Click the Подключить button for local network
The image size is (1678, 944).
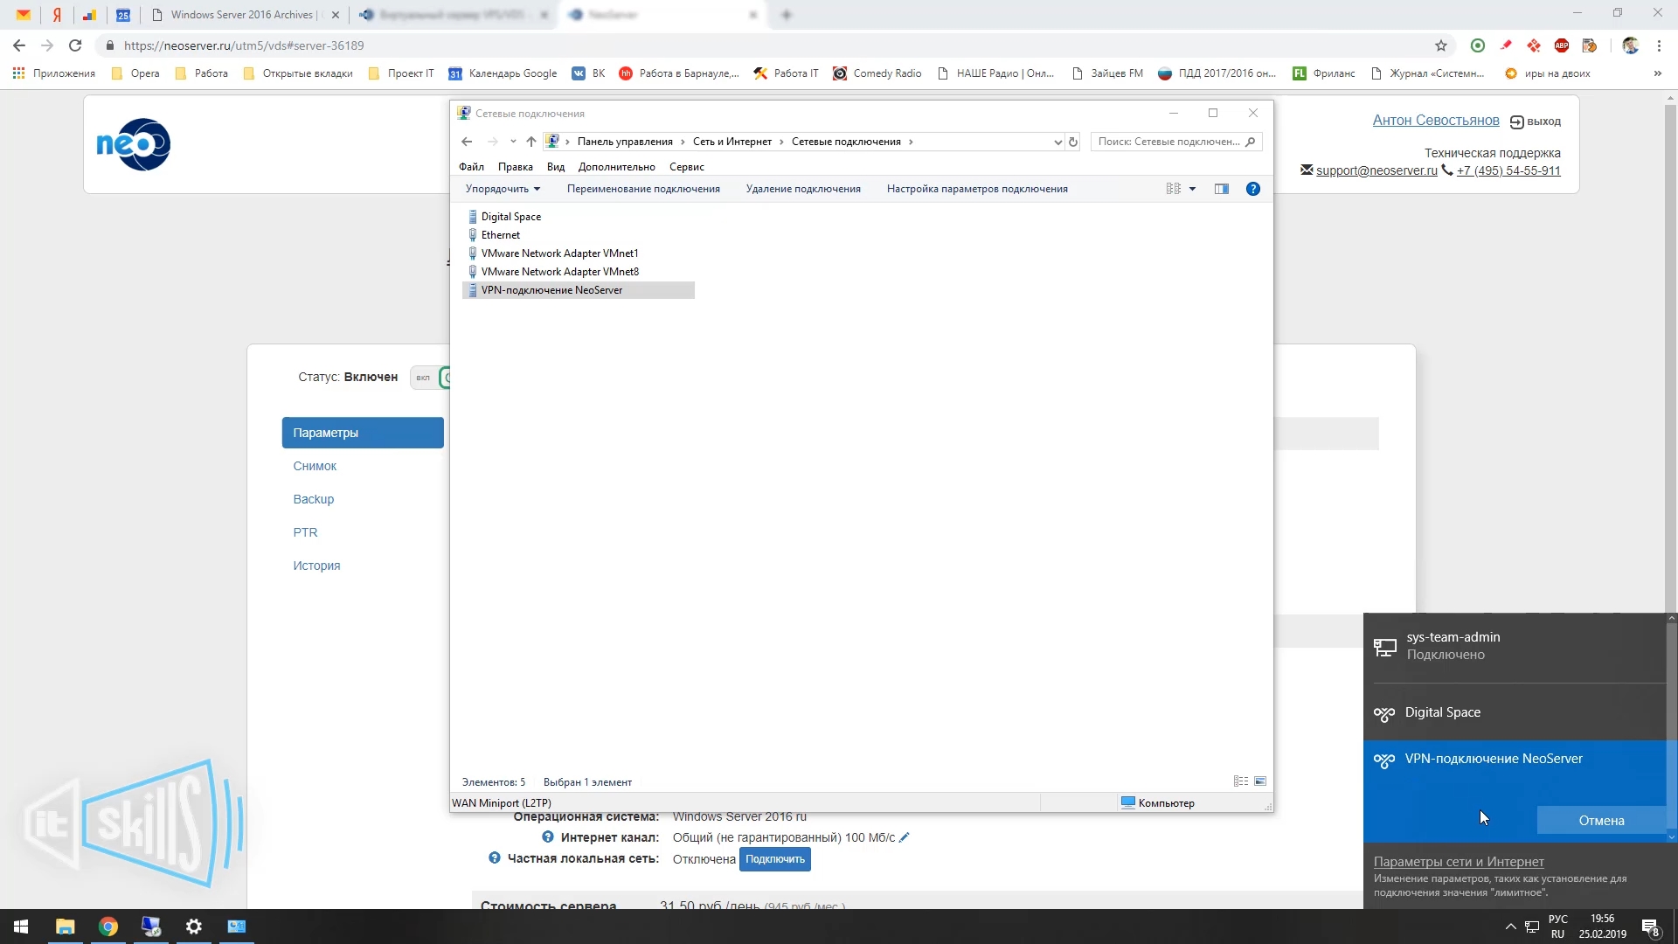(775, 859)
